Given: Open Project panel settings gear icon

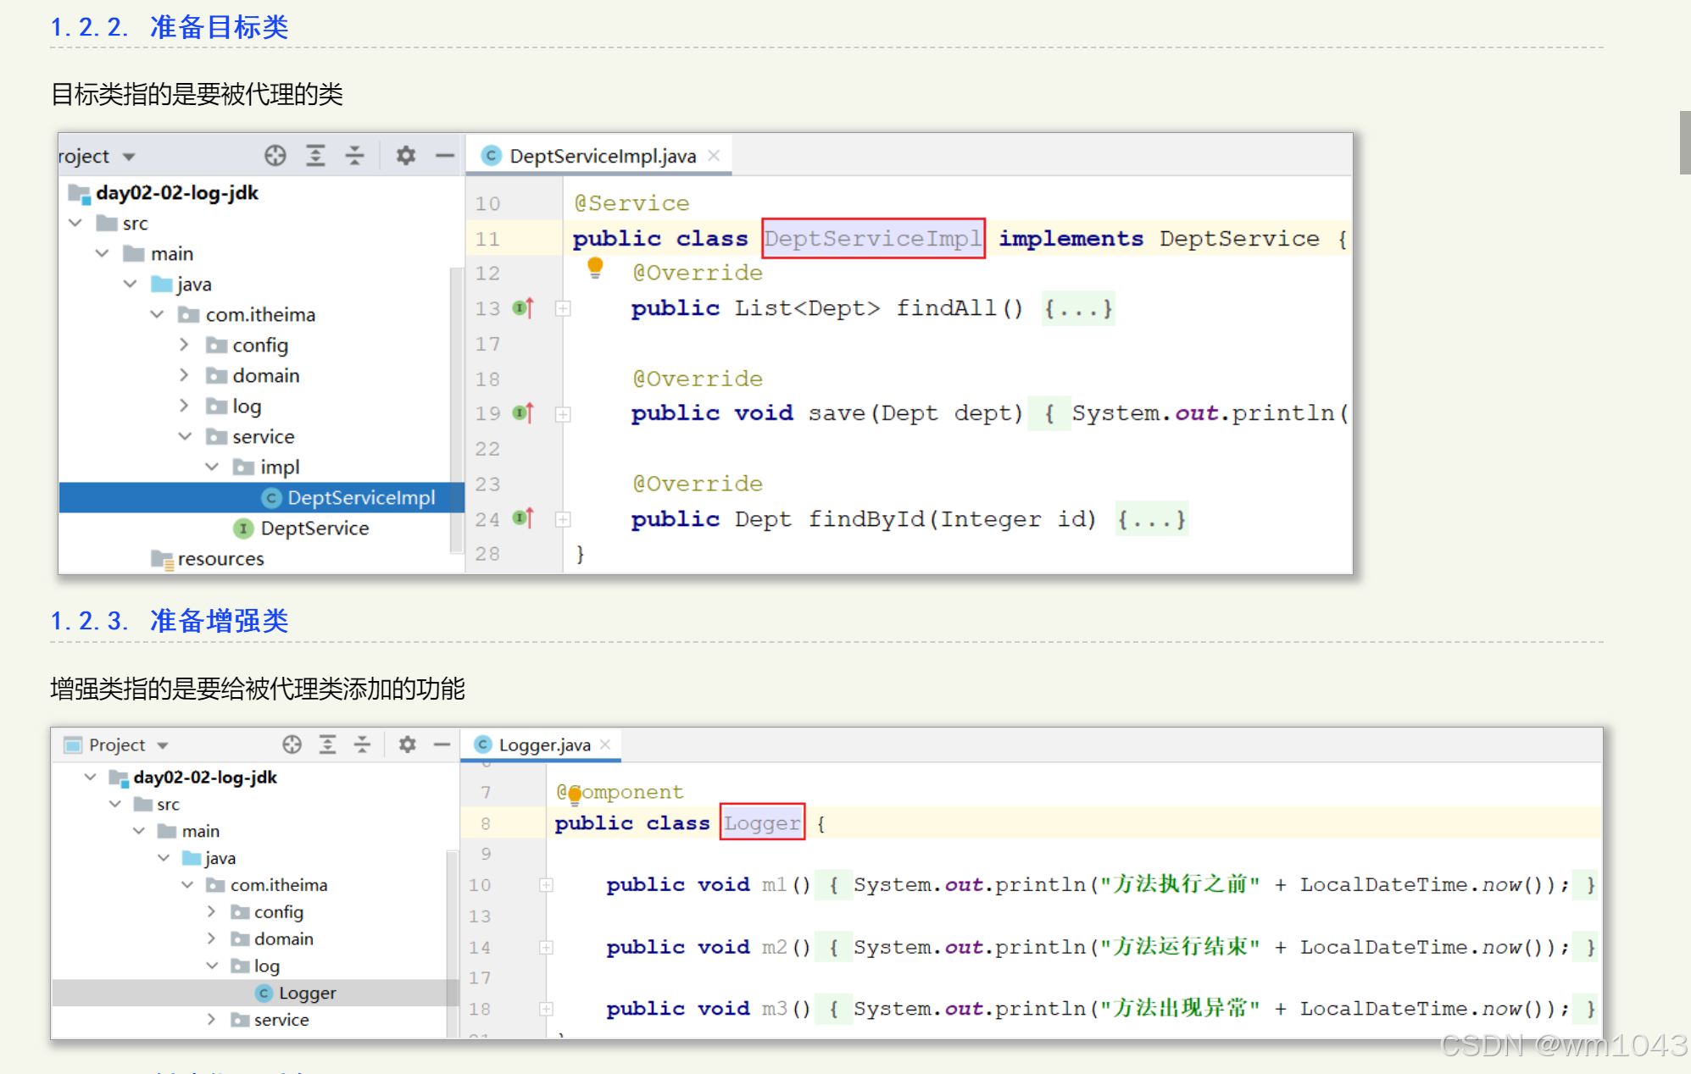Looking at the screenshot, I should click(405, 155).
